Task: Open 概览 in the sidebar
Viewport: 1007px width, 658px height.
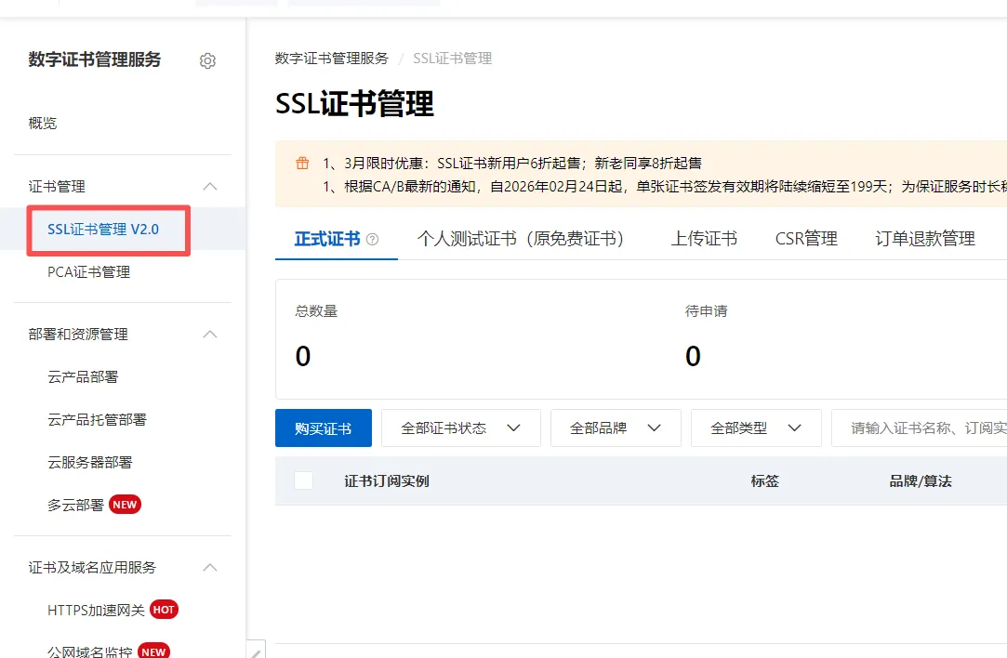Action: (x=43, y=124)
